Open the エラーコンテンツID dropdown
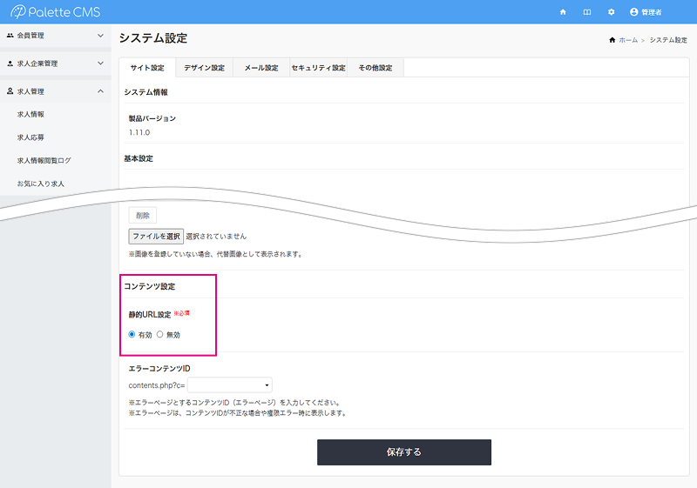Screen dimensions: 697x488 230,384
